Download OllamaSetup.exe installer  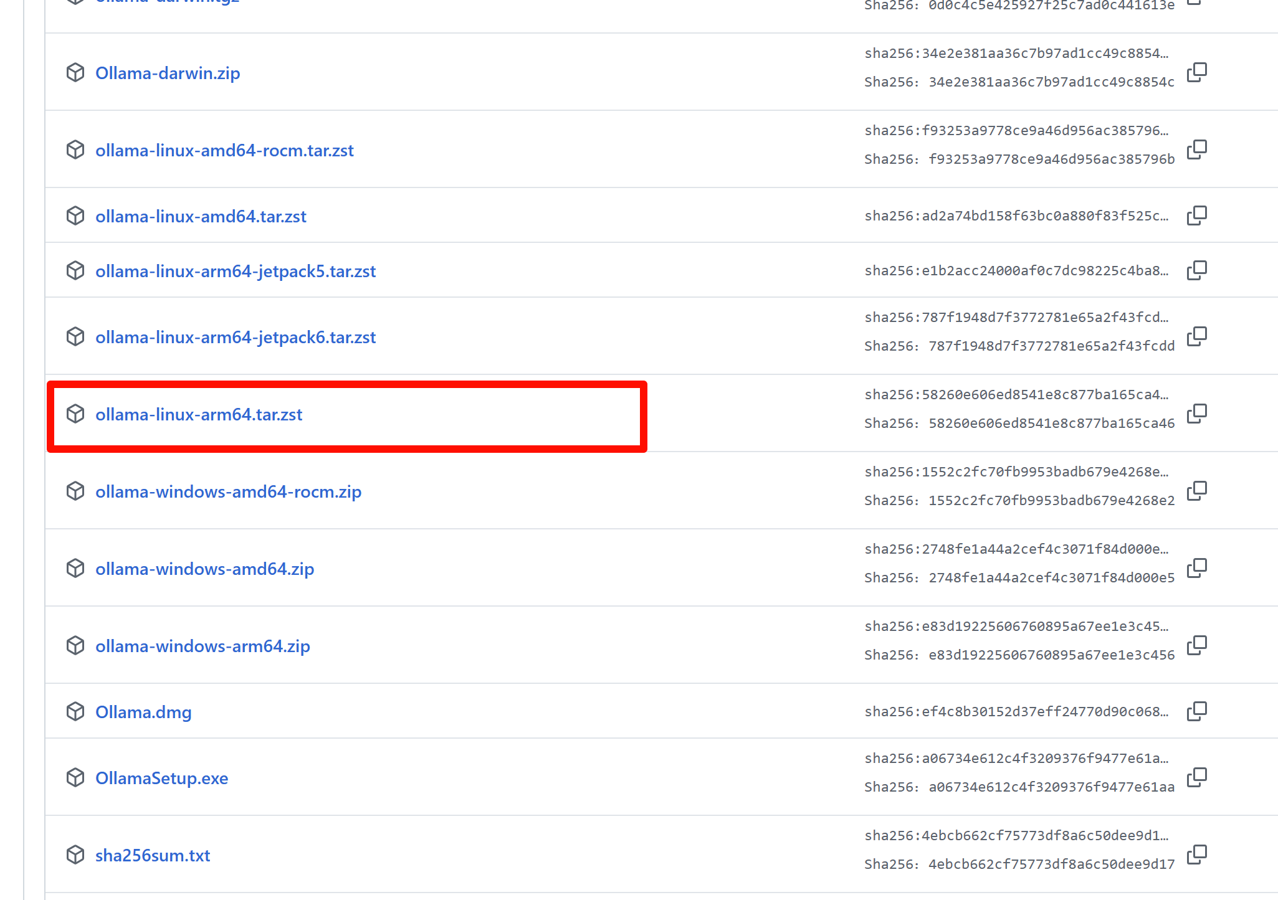(161, 779)
